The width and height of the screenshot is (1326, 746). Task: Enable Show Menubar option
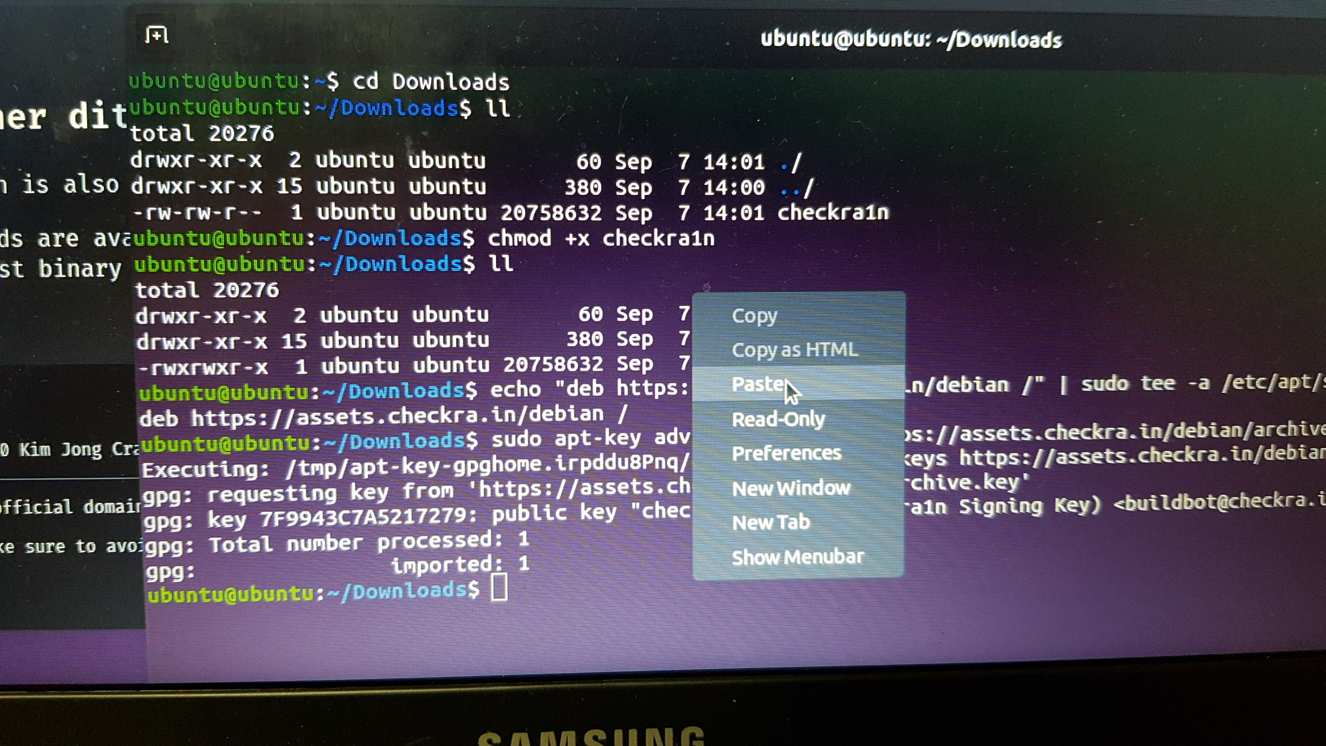[797, 557]
